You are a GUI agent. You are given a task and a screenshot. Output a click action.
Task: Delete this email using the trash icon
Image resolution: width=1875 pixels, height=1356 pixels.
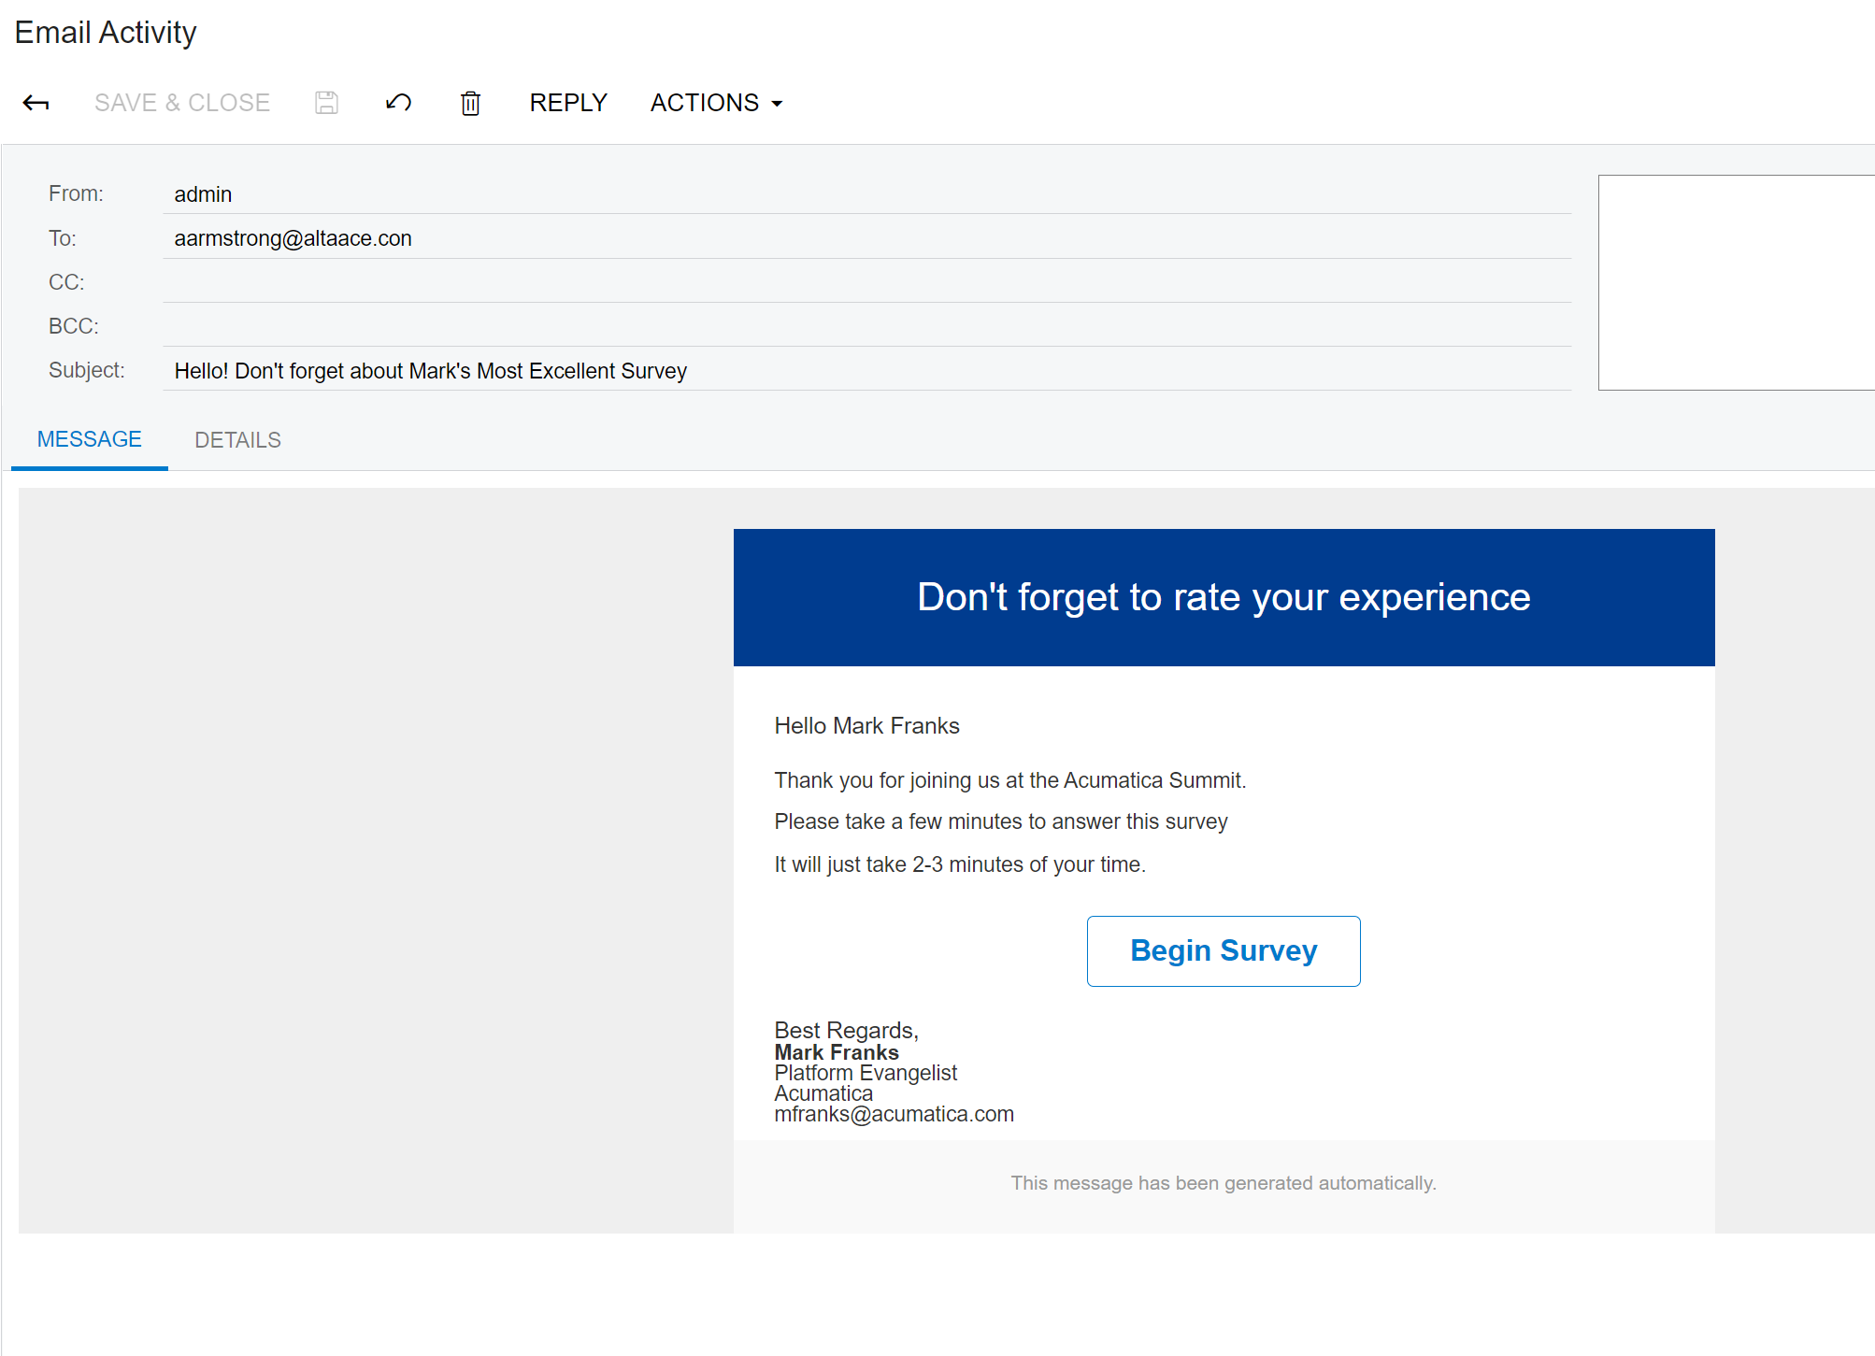pyautogui.click(x=470, y=104)
